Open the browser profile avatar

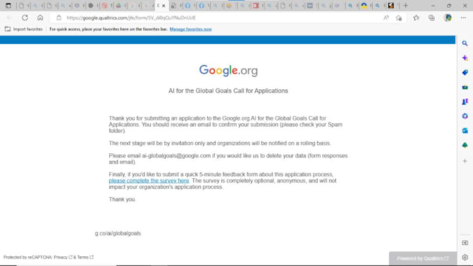point(448,18)
